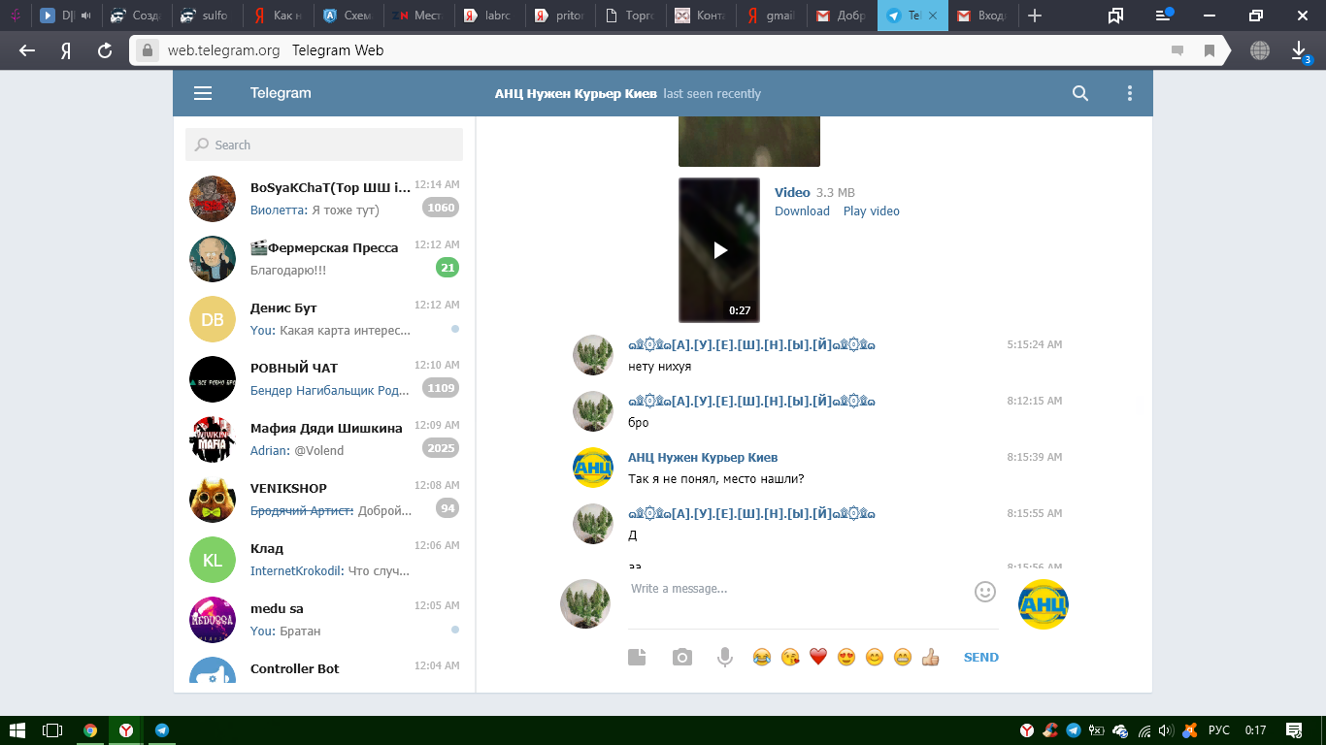Screen dimensions: 1326x745
Task: Switch to the labrc browser tab
Action: point(489,16)
